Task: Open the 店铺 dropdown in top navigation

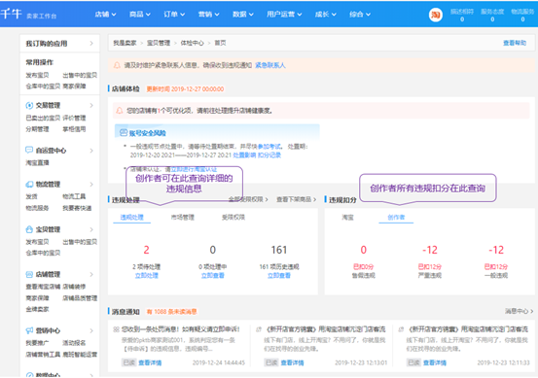Action: point(105,15)
